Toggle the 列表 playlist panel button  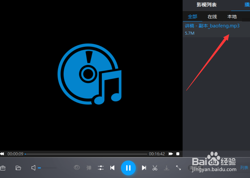(244, 168)
